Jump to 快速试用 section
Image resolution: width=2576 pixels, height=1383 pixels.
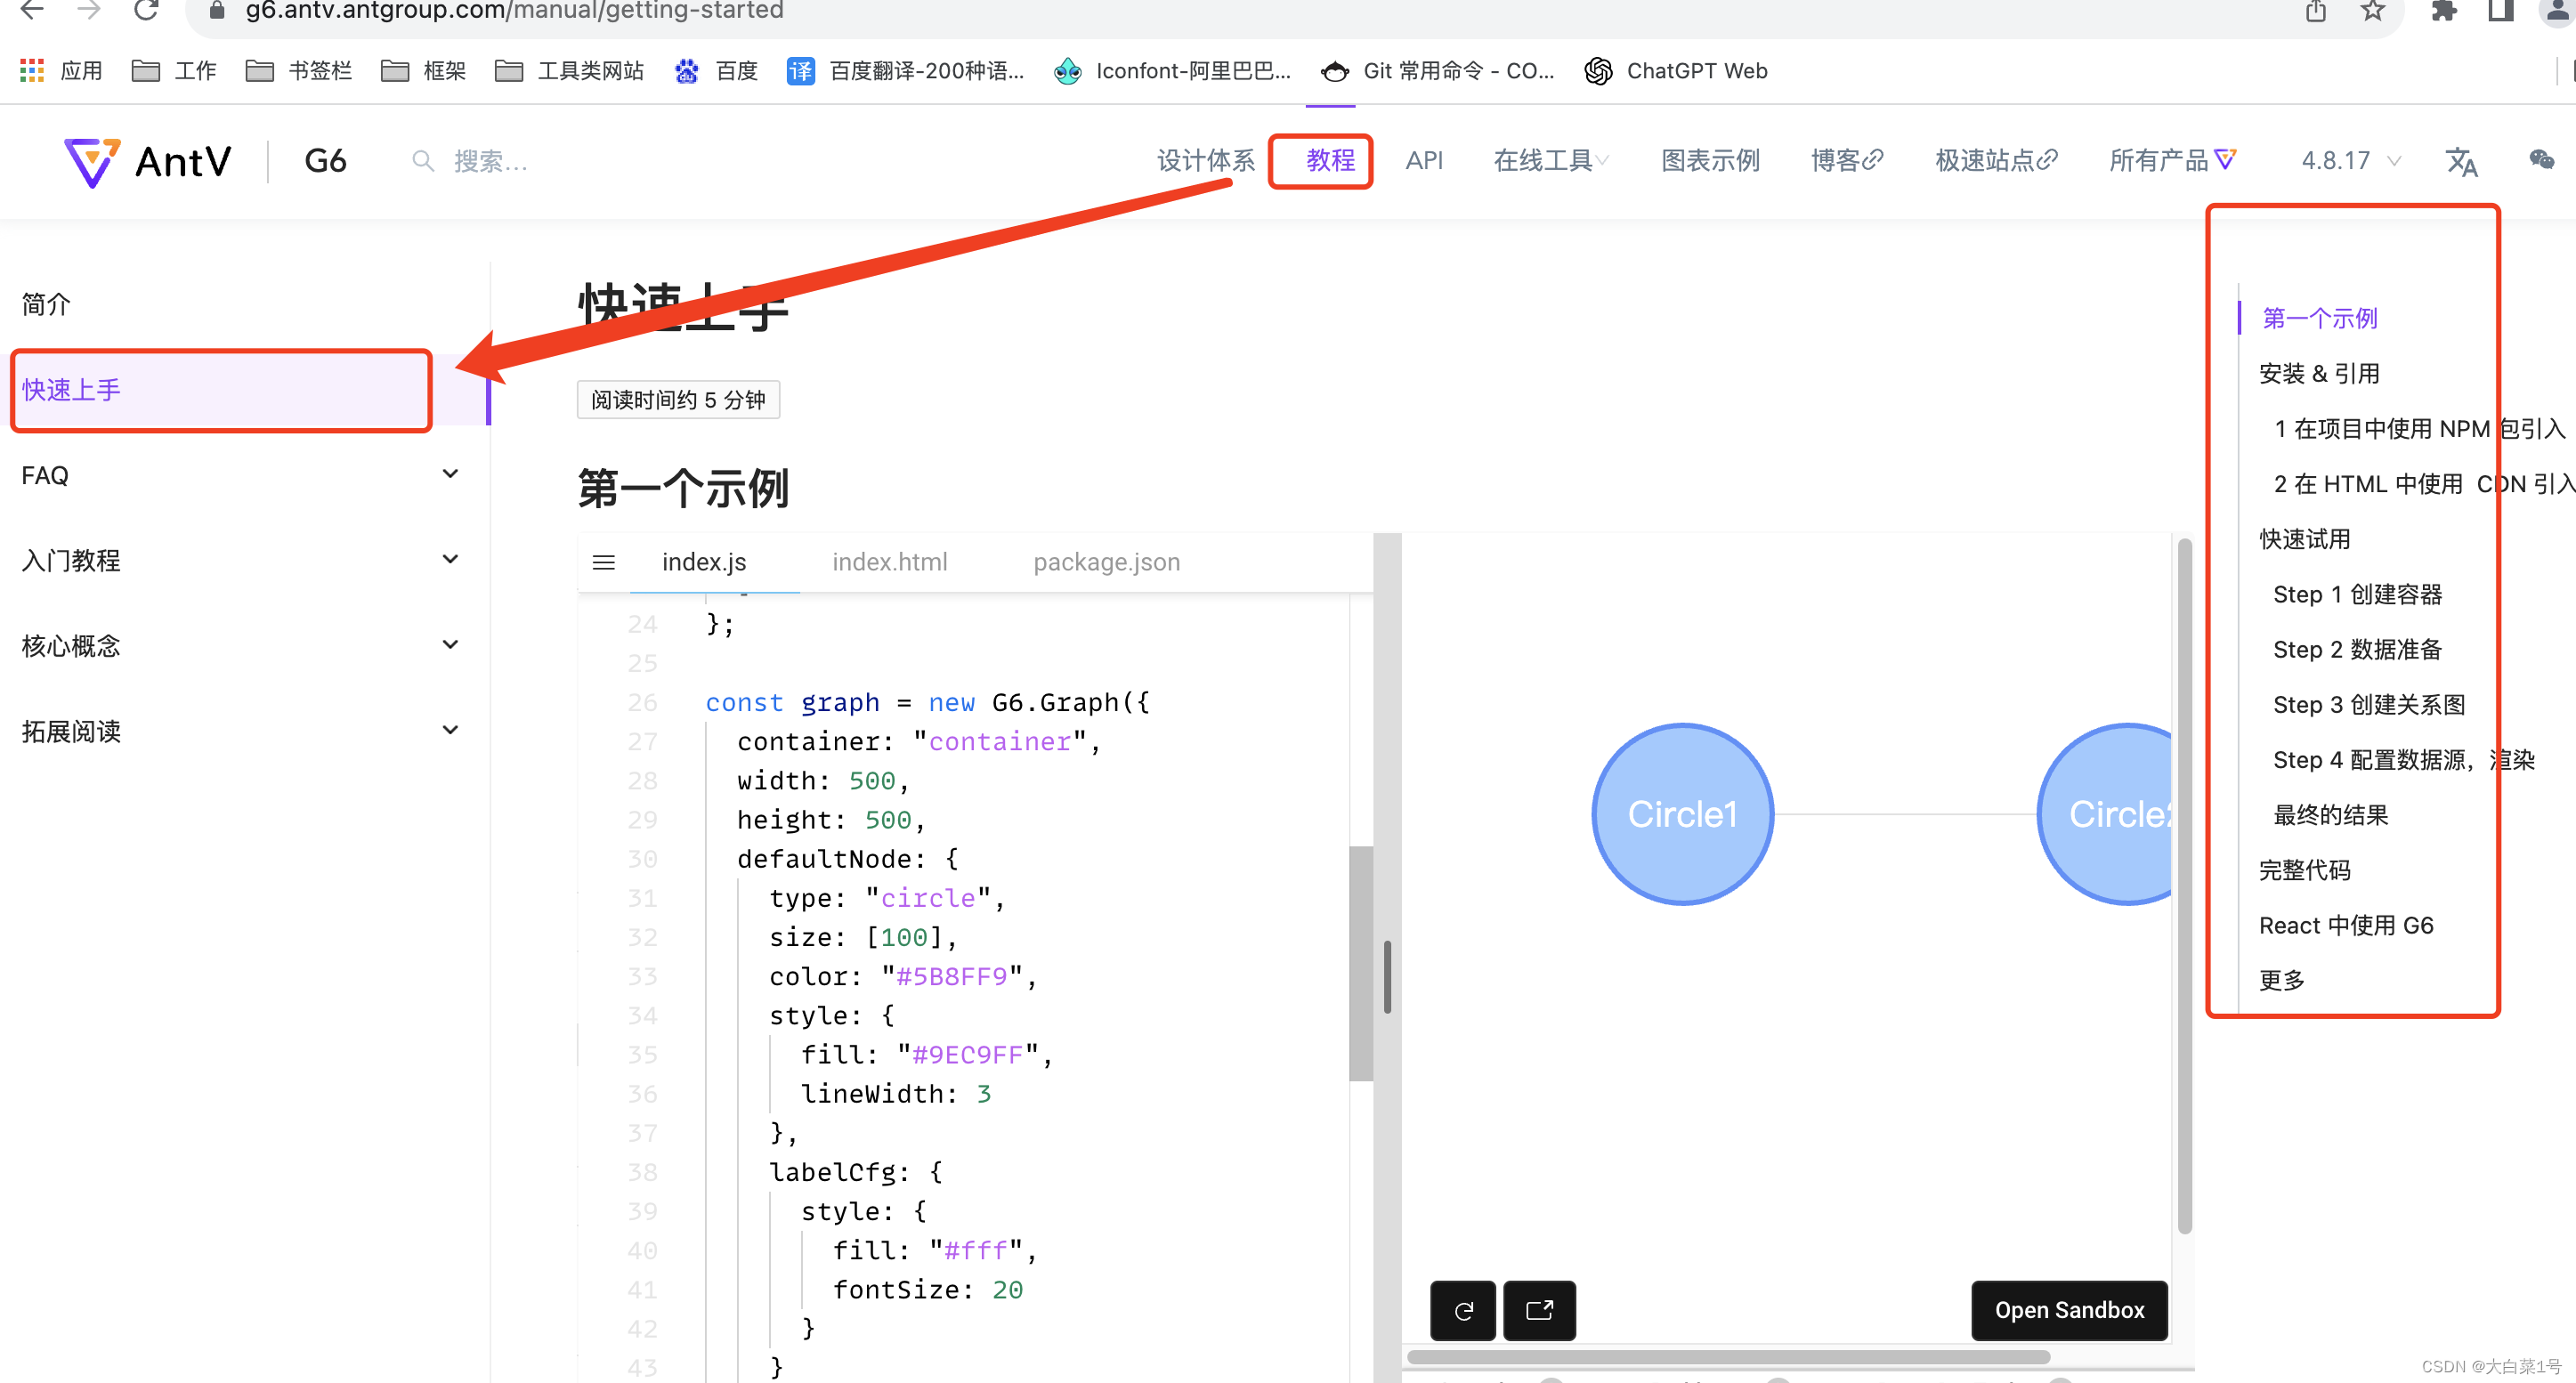(2304, 540)
